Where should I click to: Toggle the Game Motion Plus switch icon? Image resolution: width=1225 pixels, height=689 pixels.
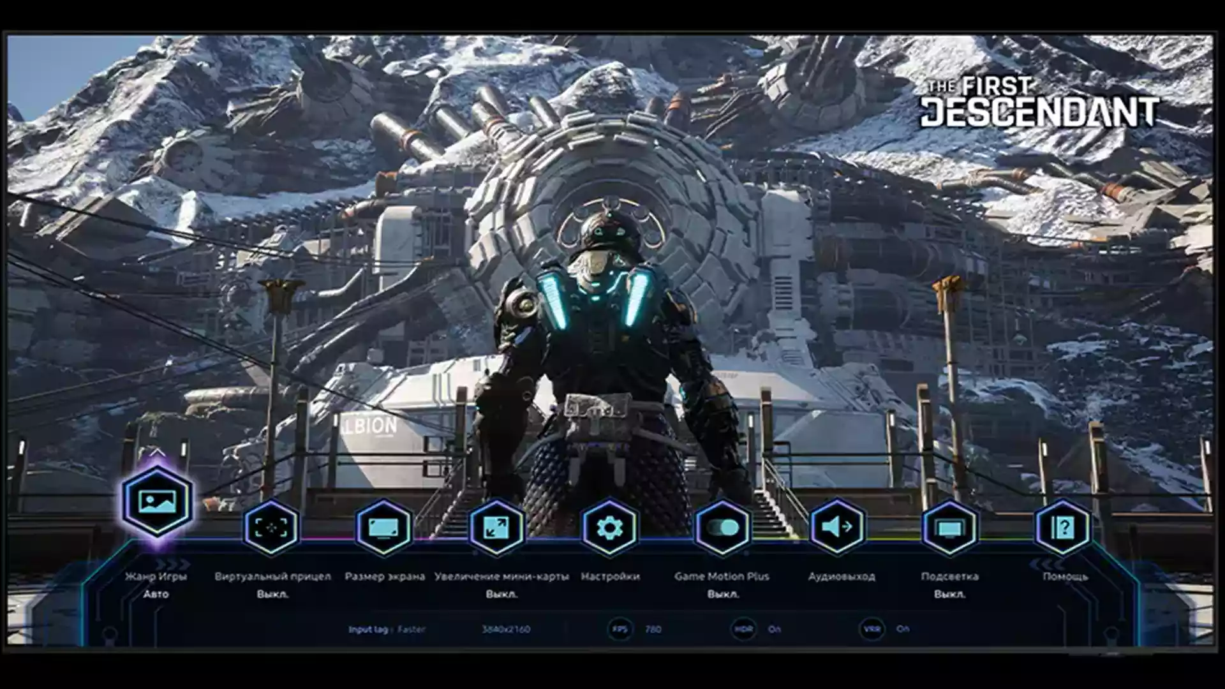[x=722, y=528]
